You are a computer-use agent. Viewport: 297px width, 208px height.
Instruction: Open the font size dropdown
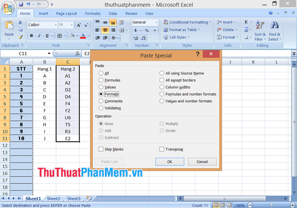tap(72, 25)
